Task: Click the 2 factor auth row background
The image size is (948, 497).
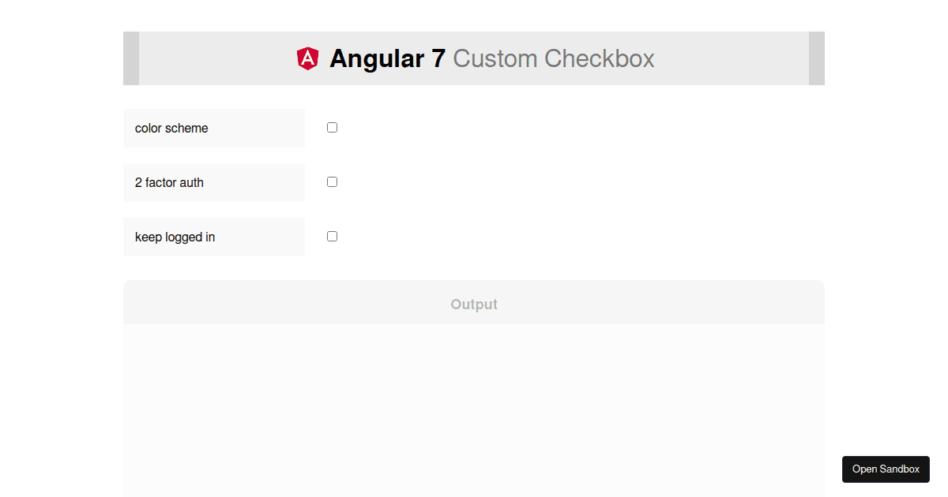Action: tap(237, 182)
